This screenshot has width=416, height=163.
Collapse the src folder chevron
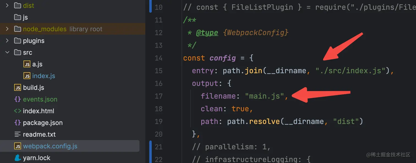coord(7,52)
